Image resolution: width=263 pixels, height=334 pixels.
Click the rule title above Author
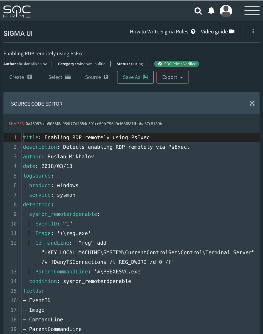[45, 53]
